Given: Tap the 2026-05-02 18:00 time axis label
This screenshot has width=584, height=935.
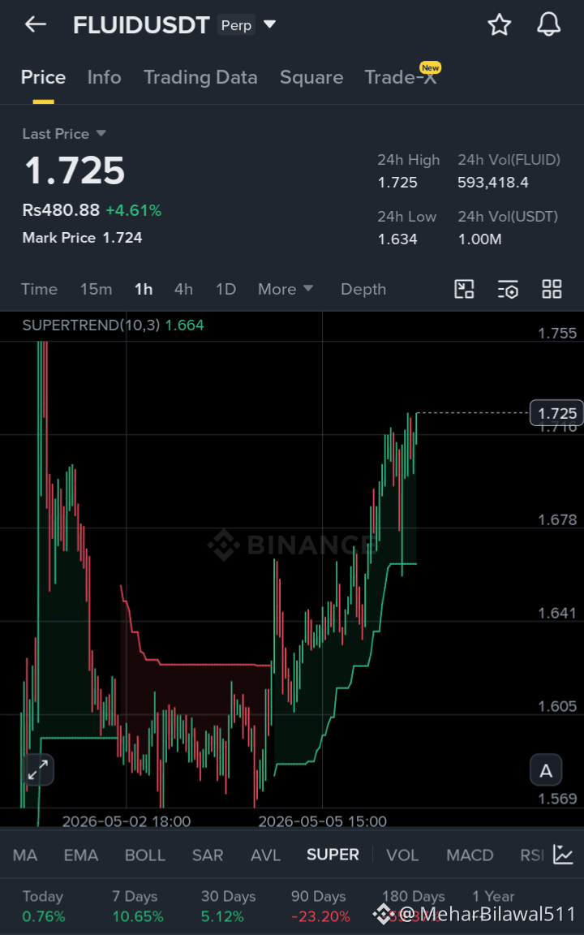Looking at the screenshot, I should click(127, 821).
